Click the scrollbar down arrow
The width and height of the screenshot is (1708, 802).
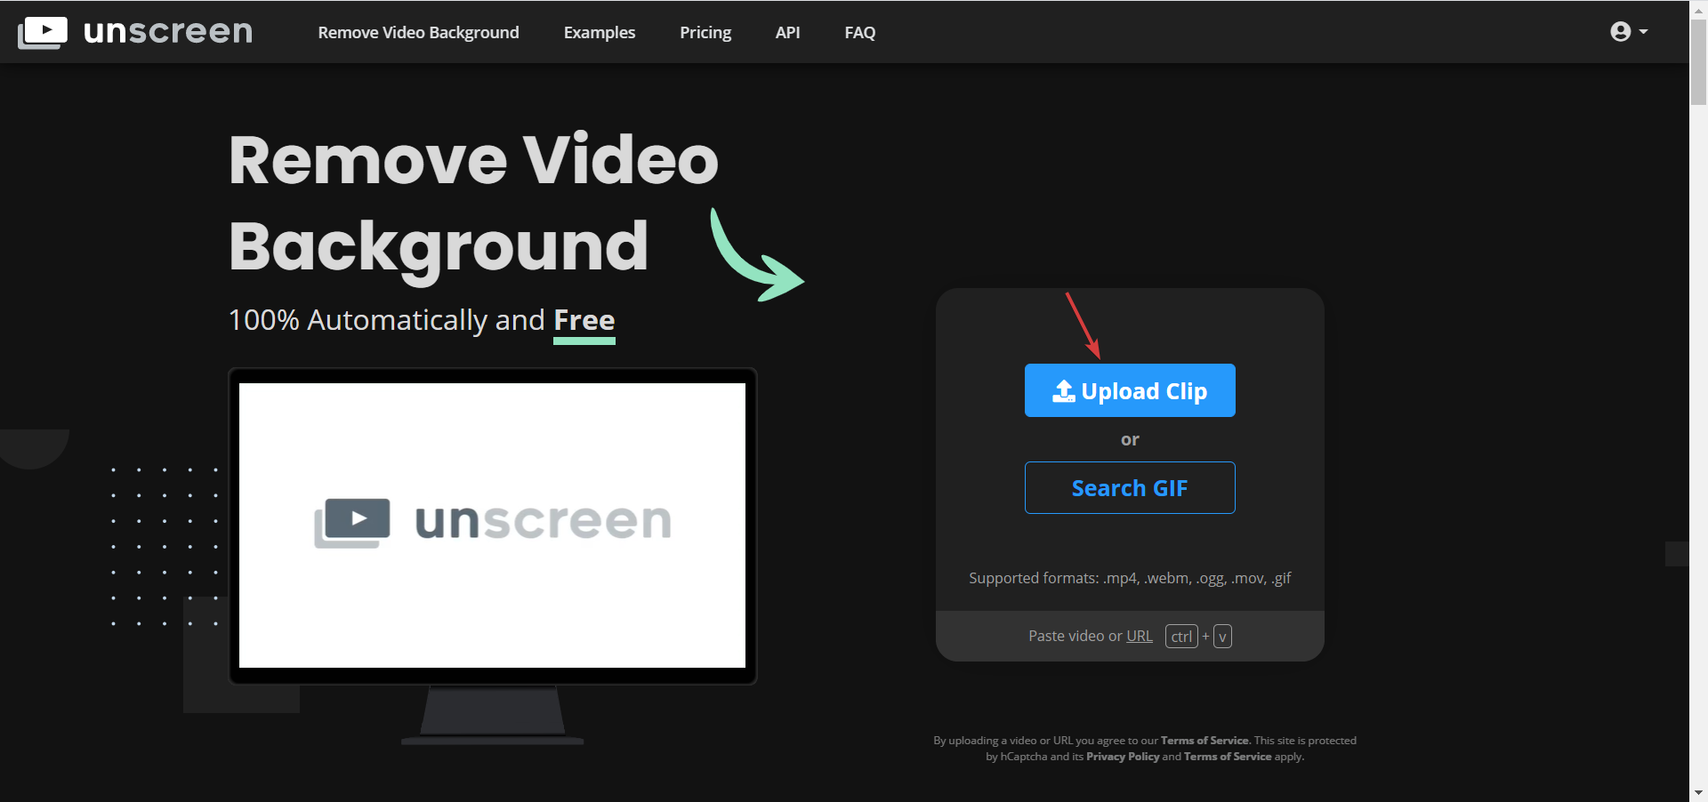[1698, 792]
